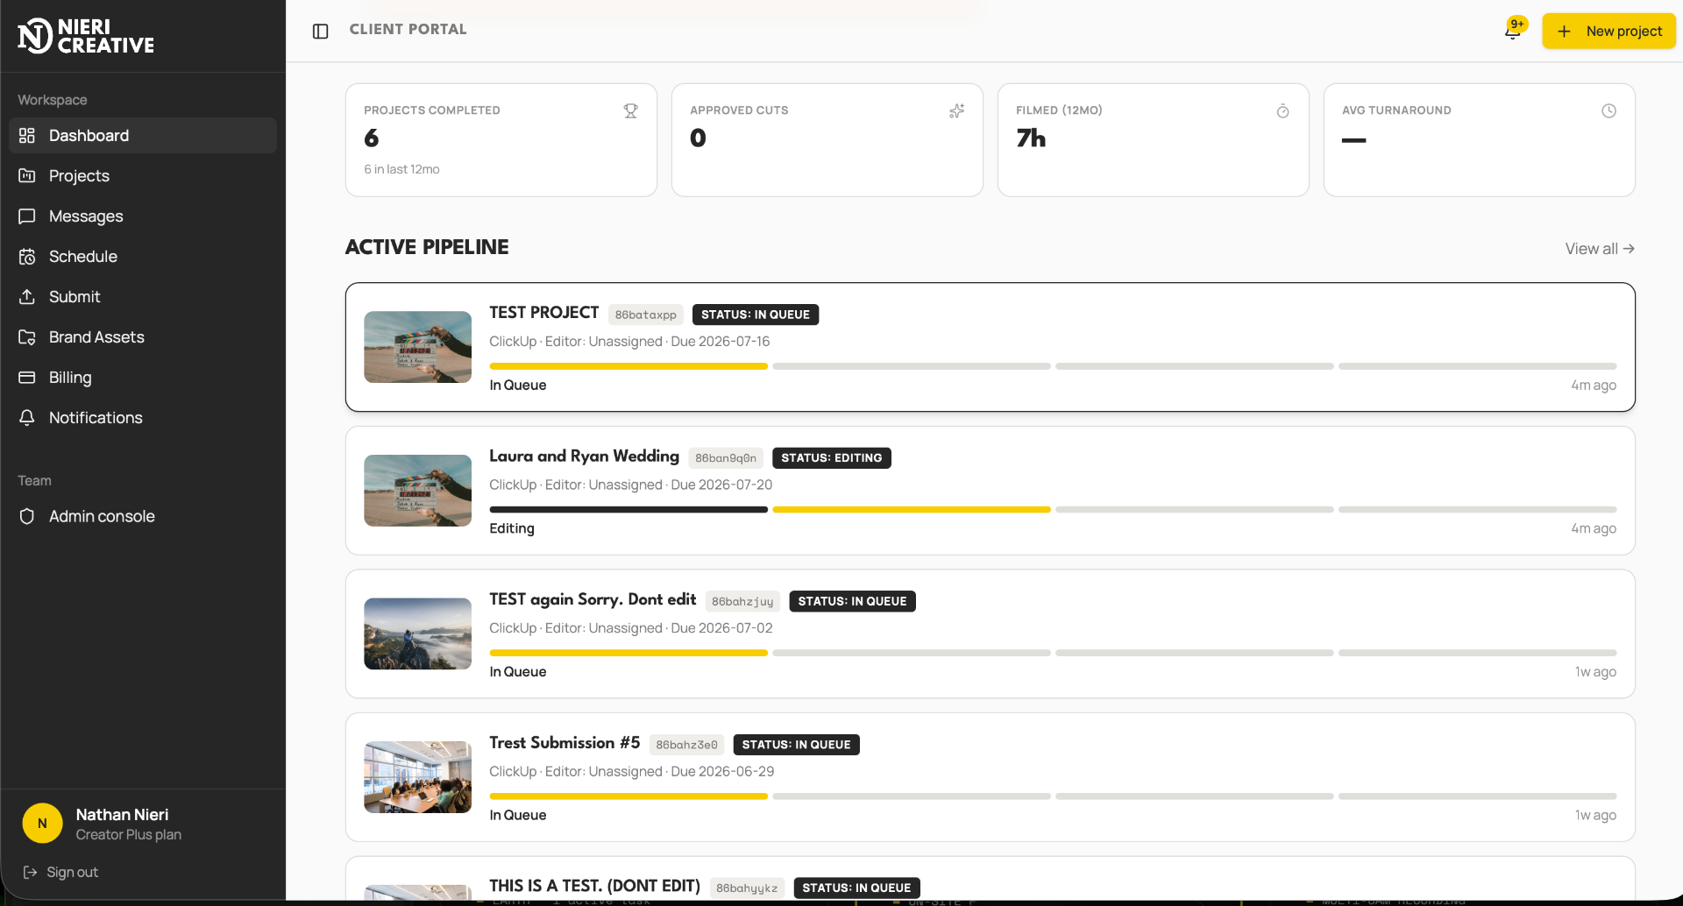
Task: Click the Sign out link
Action: point(72,873)
